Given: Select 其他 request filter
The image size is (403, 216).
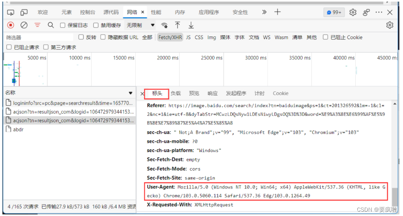Looking at the screenshot, I should pos(311,37).
